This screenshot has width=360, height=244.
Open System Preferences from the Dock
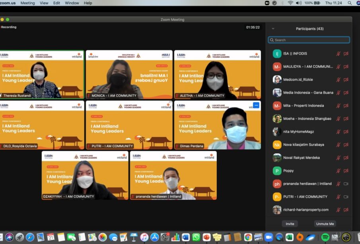(165, 237)
